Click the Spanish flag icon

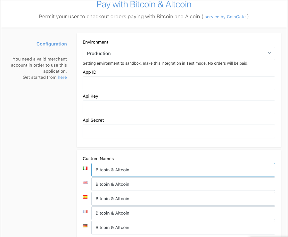(x=85, y=197)
